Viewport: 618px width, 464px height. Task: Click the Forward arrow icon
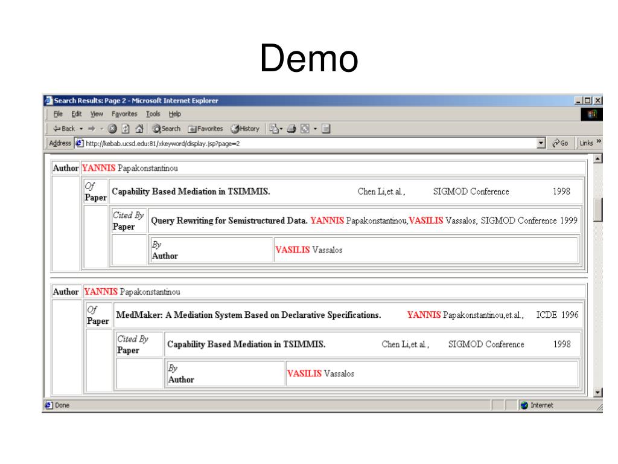(92, 129)
